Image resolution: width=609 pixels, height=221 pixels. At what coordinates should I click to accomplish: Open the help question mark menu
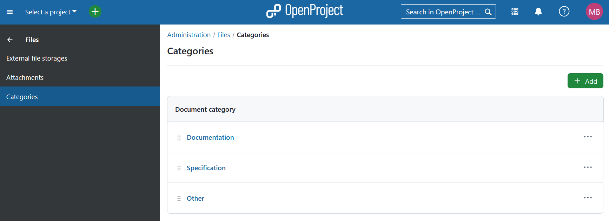pos(564,12)
